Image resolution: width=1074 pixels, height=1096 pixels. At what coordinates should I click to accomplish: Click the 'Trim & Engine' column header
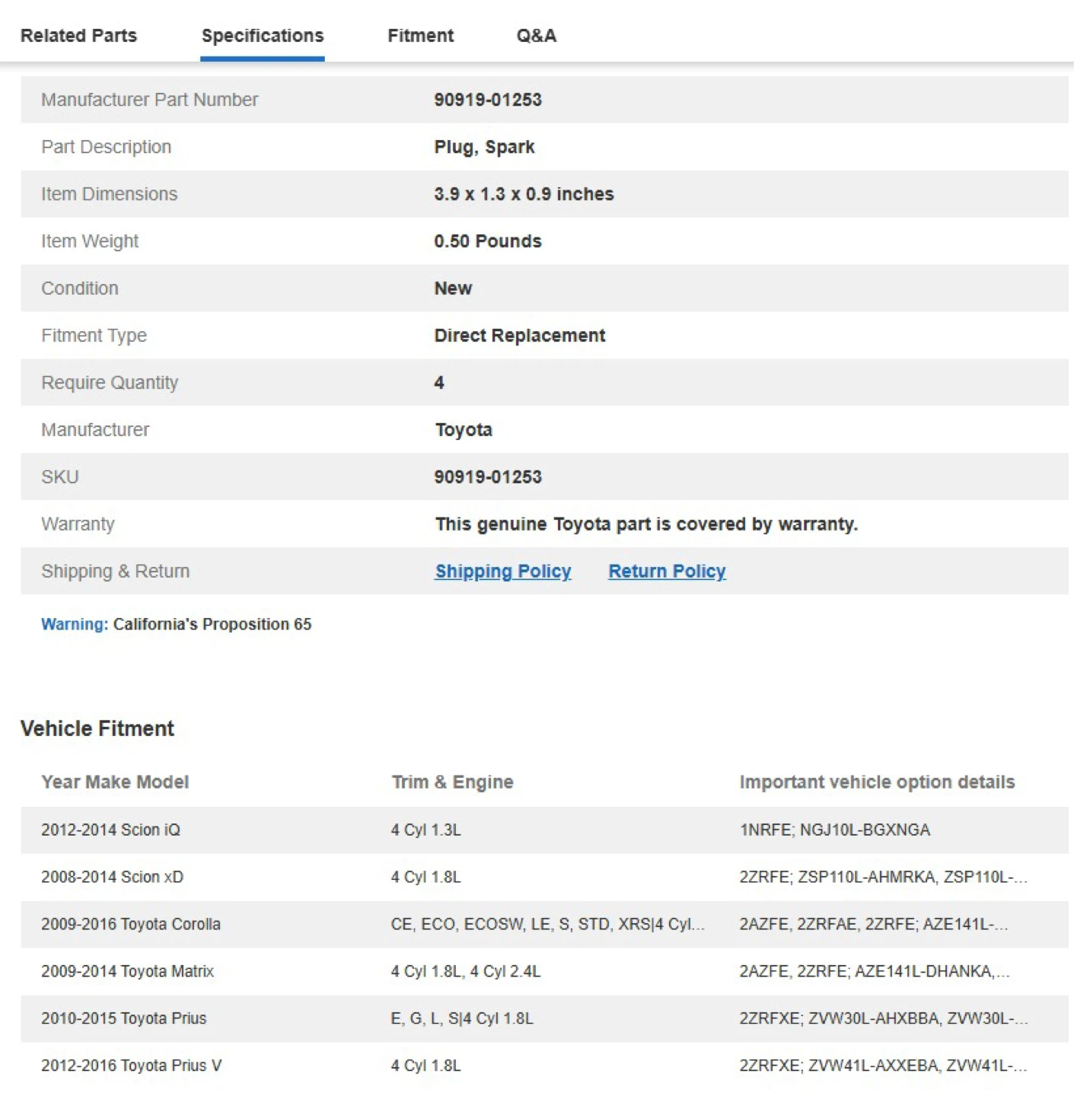452,782
